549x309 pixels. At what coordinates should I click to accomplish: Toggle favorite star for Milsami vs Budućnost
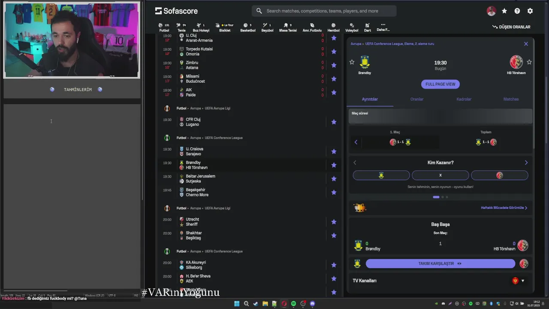point(334,79)
